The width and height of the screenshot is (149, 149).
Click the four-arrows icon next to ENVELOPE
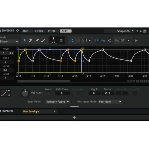coord(18,31)
